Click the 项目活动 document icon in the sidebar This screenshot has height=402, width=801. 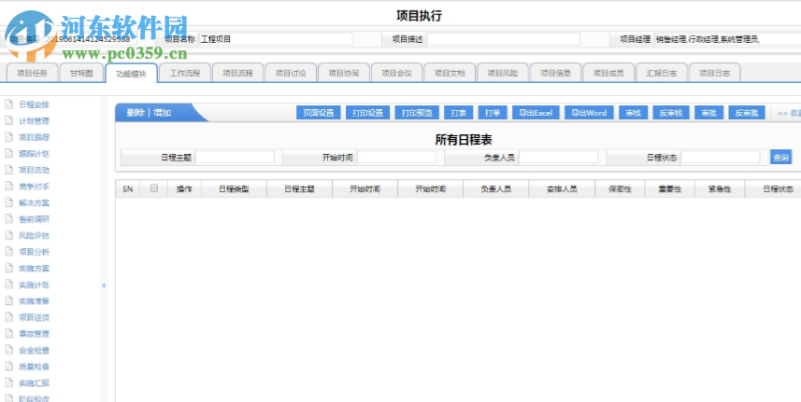(x=8, y=170)
